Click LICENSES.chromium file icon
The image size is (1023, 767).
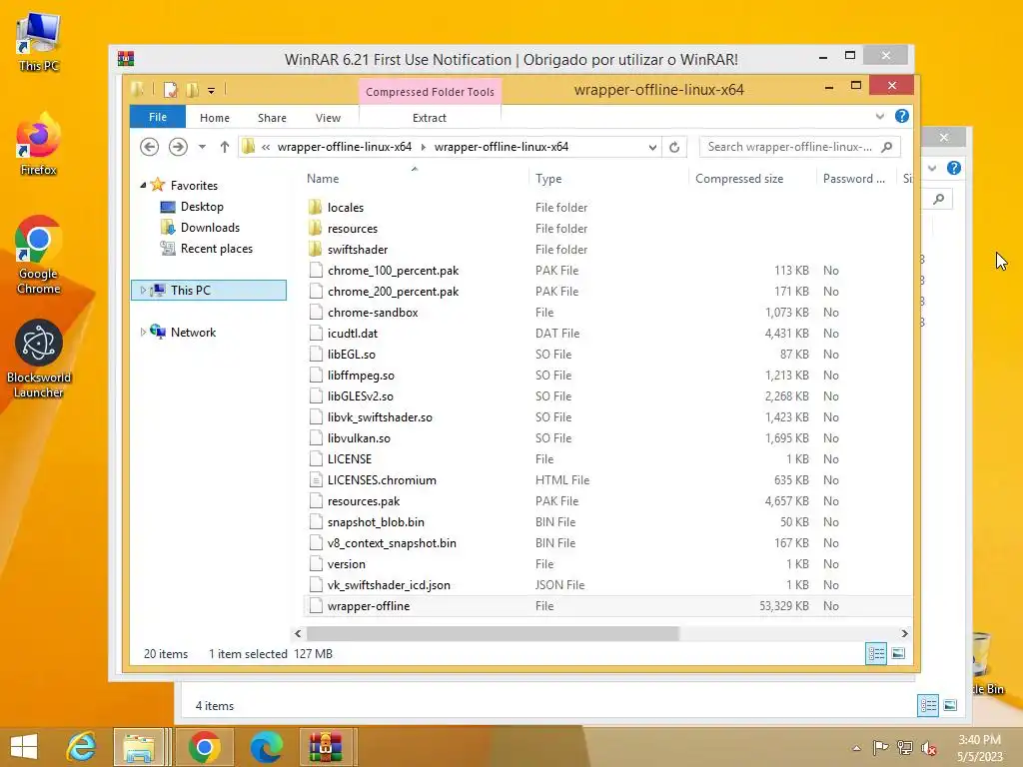click(316, 480)
